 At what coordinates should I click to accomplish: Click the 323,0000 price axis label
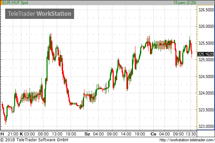point(206,126)
